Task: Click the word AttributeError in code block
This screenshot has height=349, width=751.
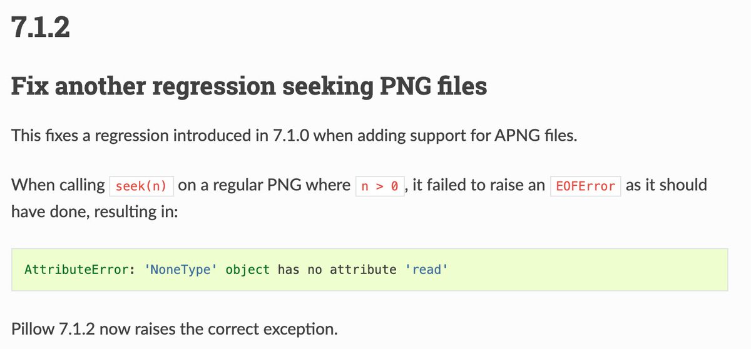Action: [x=78, y=270]
